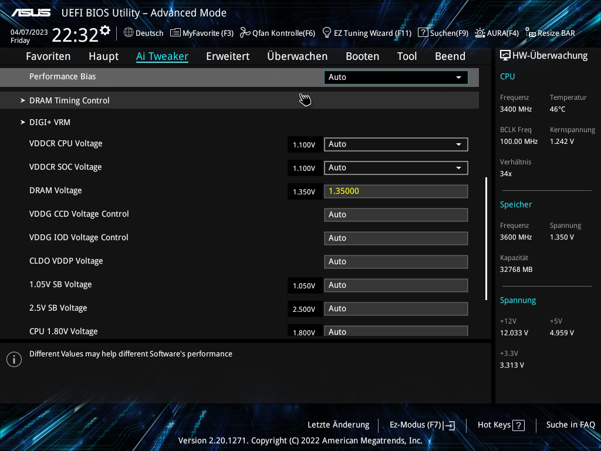Click the 2.500V current value
The height and width of the screenshot is (451, 601).
pos(304,309)
